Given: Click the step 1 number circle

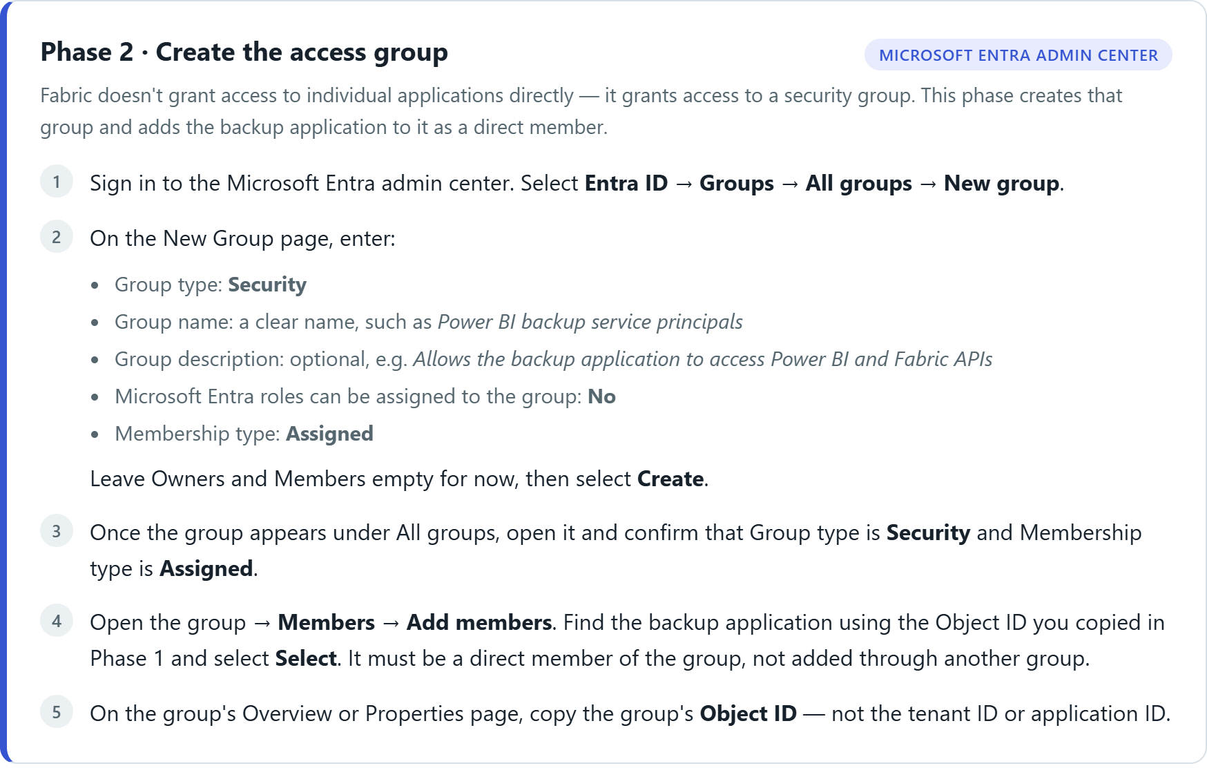Looking at the screenshot, I should click(x=57, y=182).
